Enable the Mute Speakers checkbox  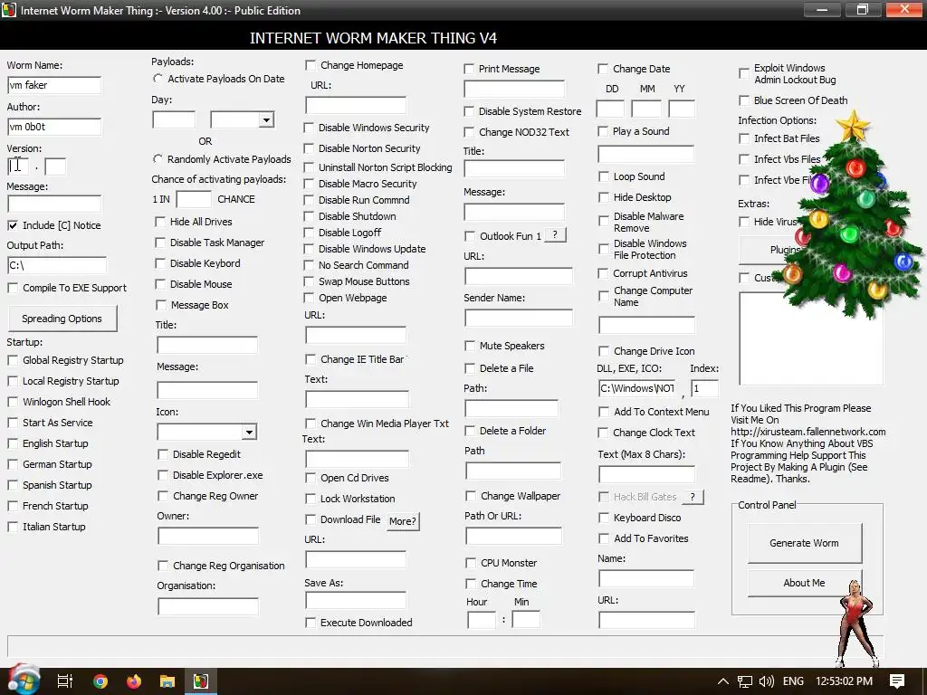pyautogui.click(x=470, y=346)
